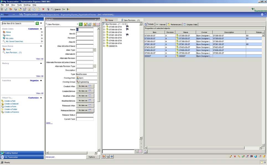Open the File menu
Screen dimensions: 267x165
(2, 5)
